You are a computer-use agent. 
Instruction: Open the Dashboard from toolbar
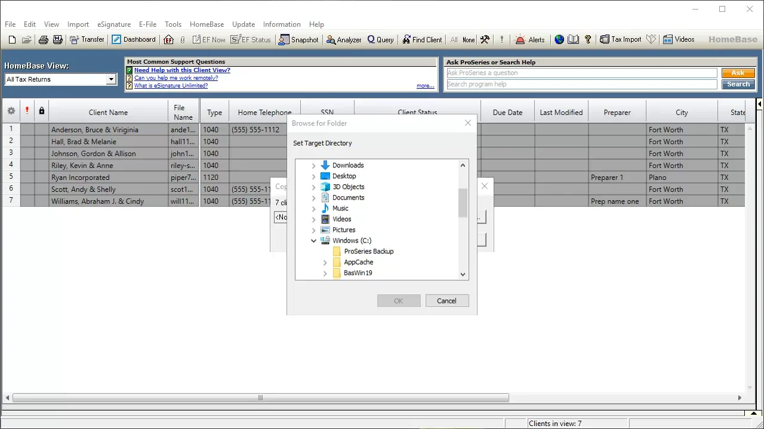[x=134, y=40]
